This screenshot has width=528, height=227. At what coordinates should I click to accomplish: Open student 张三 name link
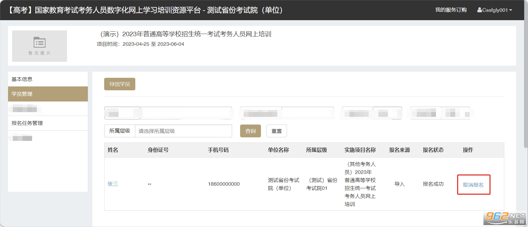113,184
